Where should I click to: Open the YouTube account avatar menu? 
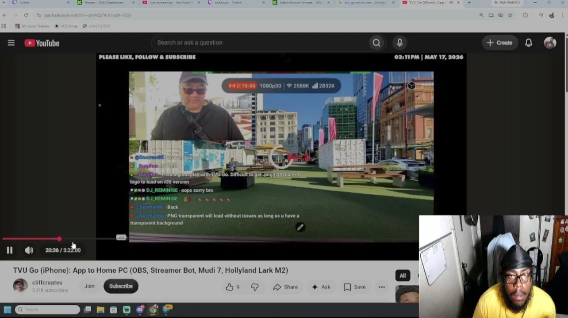pyautogui.click(x=550, y=43)
